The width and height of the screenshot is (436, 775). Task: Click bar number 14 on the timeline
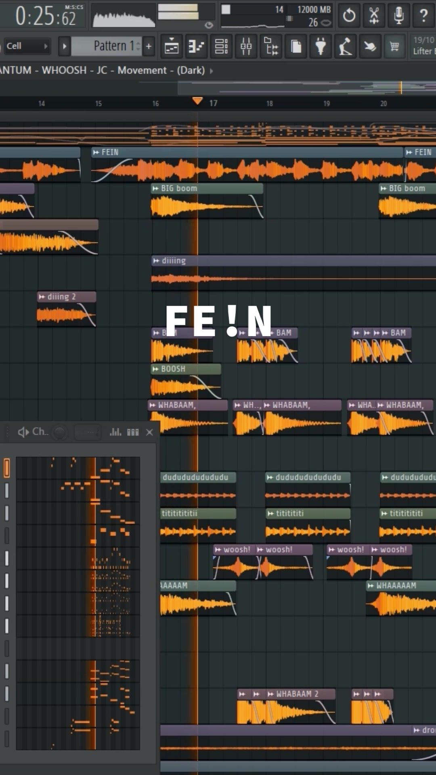42,104
